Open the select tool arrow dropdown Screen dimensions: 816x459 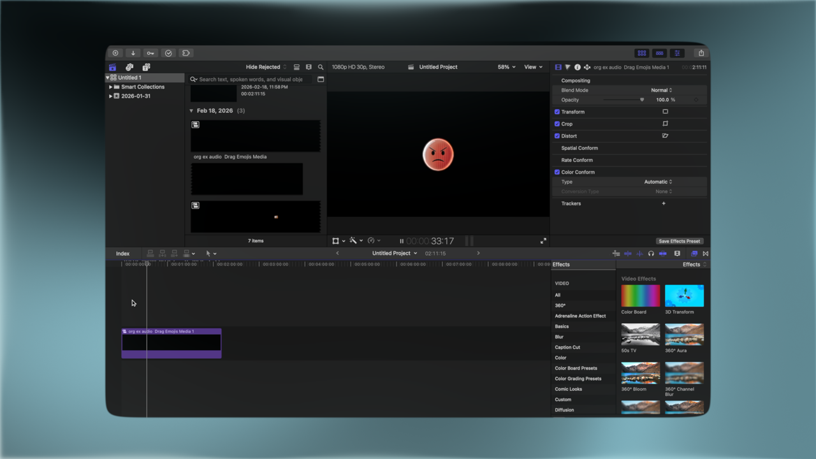pos(211,254)
